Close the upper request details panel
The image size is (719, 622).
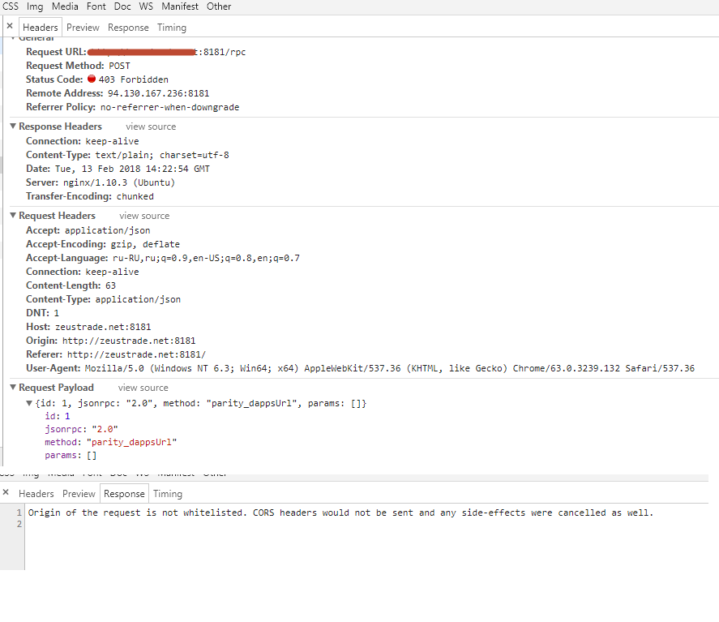tap(10, 26)
